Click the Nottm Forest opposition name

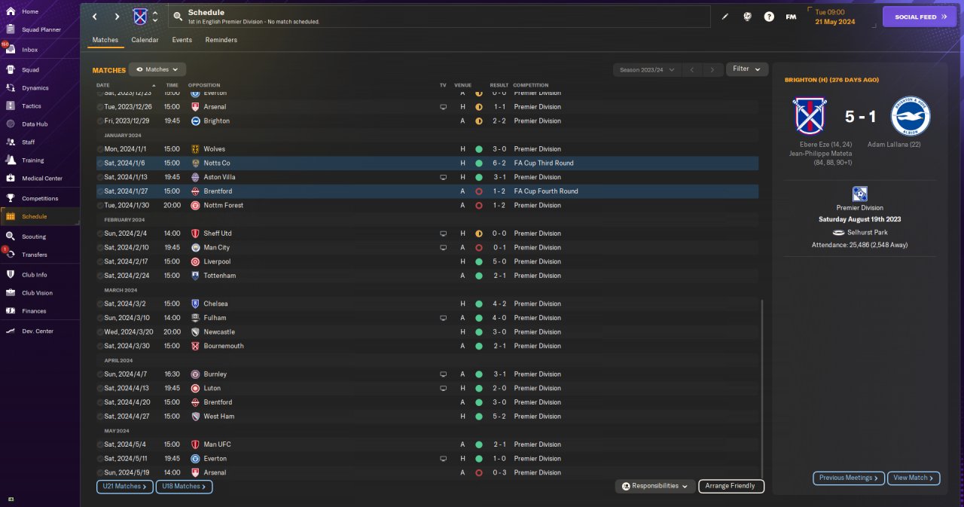[224, 206]
